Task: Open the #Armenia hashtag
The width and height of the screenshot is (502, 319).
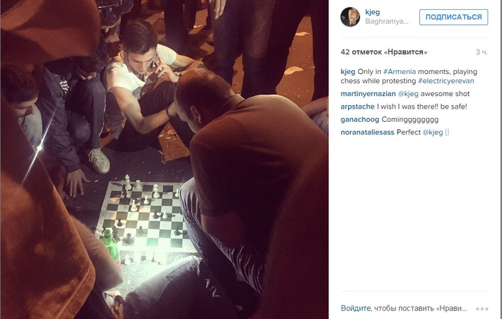Action: click(399, 71)
